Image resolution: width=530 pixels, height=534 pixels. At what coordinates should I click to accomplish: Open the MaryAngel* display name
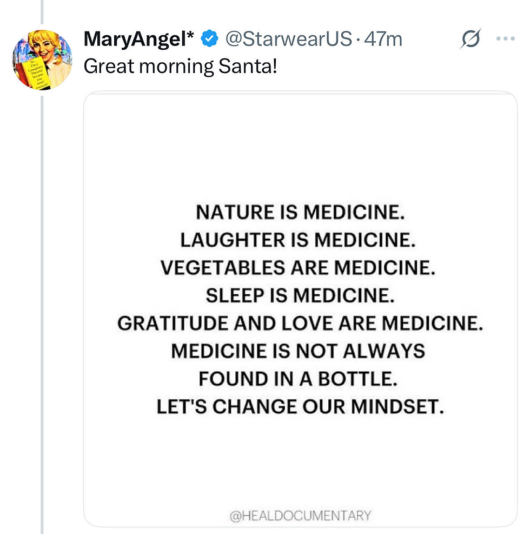click(x=140, y=39)
